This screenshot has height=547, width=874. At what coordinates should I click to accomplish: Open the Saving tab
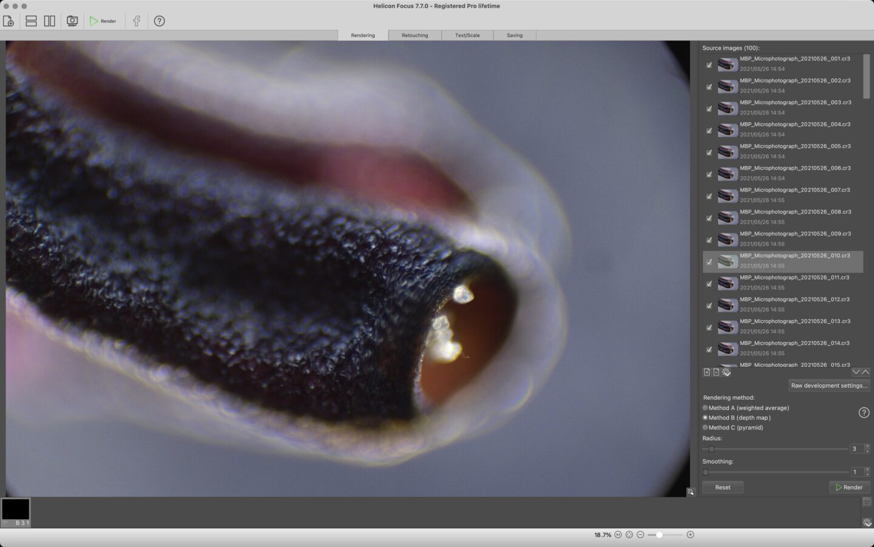[x=515, y=35]
